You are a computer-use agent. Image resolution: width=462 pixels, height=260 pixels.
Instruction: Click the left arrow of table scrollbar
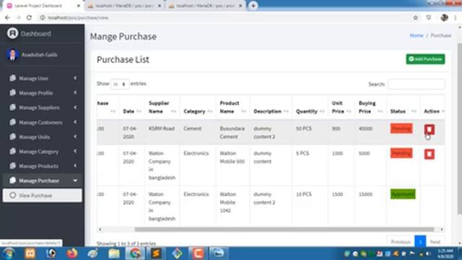[100, 230]
